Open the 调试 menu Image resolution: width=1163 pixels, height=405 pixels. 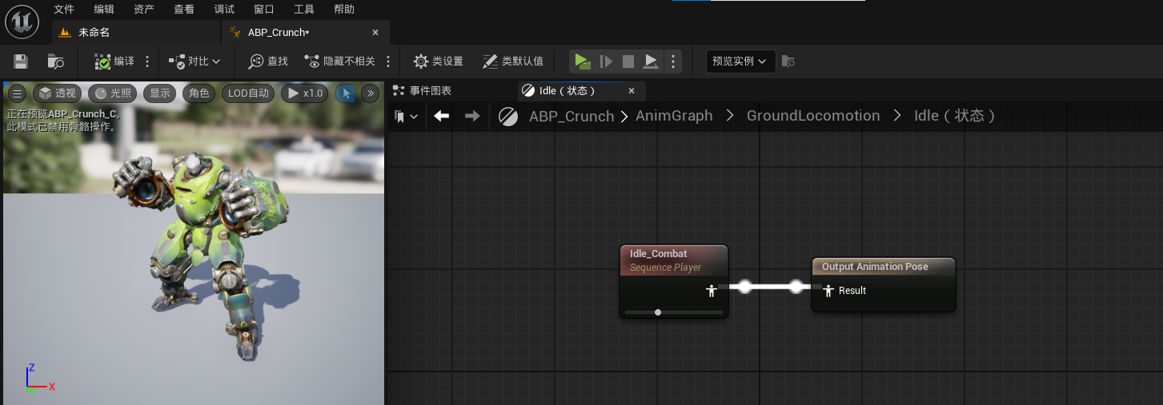224,10
